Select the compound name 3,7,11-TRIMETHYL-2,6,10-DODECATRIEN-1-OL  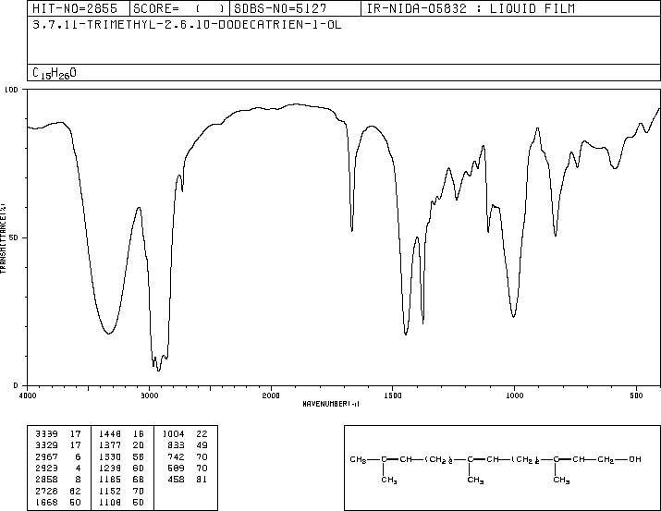pos(187,25)
